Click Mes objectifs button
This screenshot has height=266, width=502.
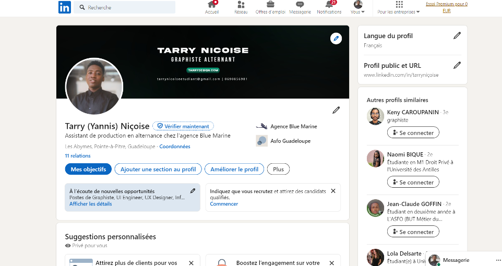(x=88, y=169)
